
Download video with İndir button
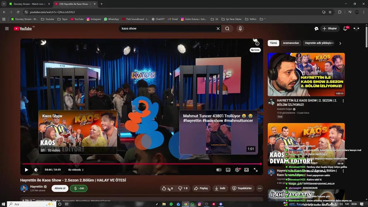click(x=220, y=188)
